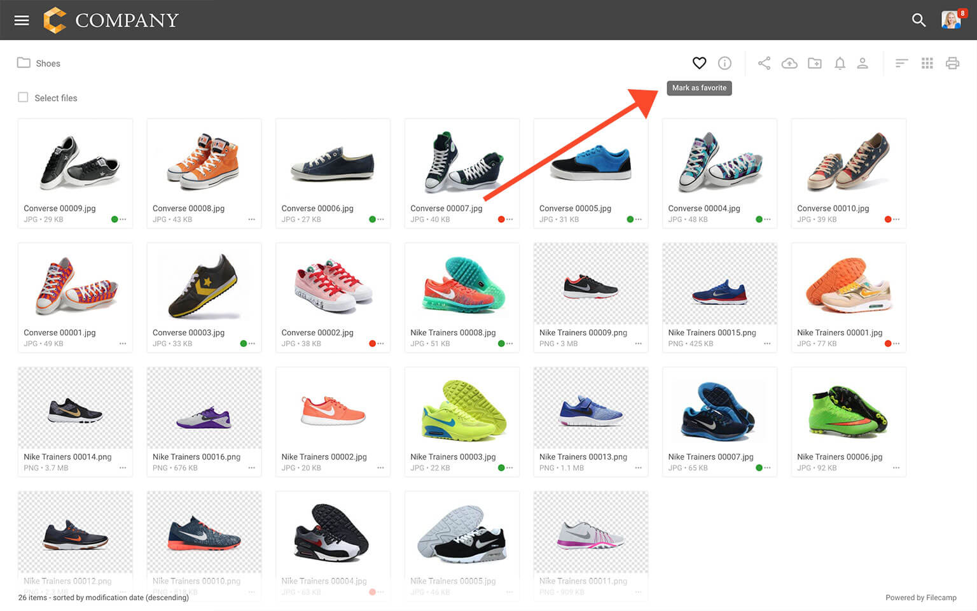977x611 pixels.
Task: Mark folder as favorite with heart icon
Action: pos(699,63)
